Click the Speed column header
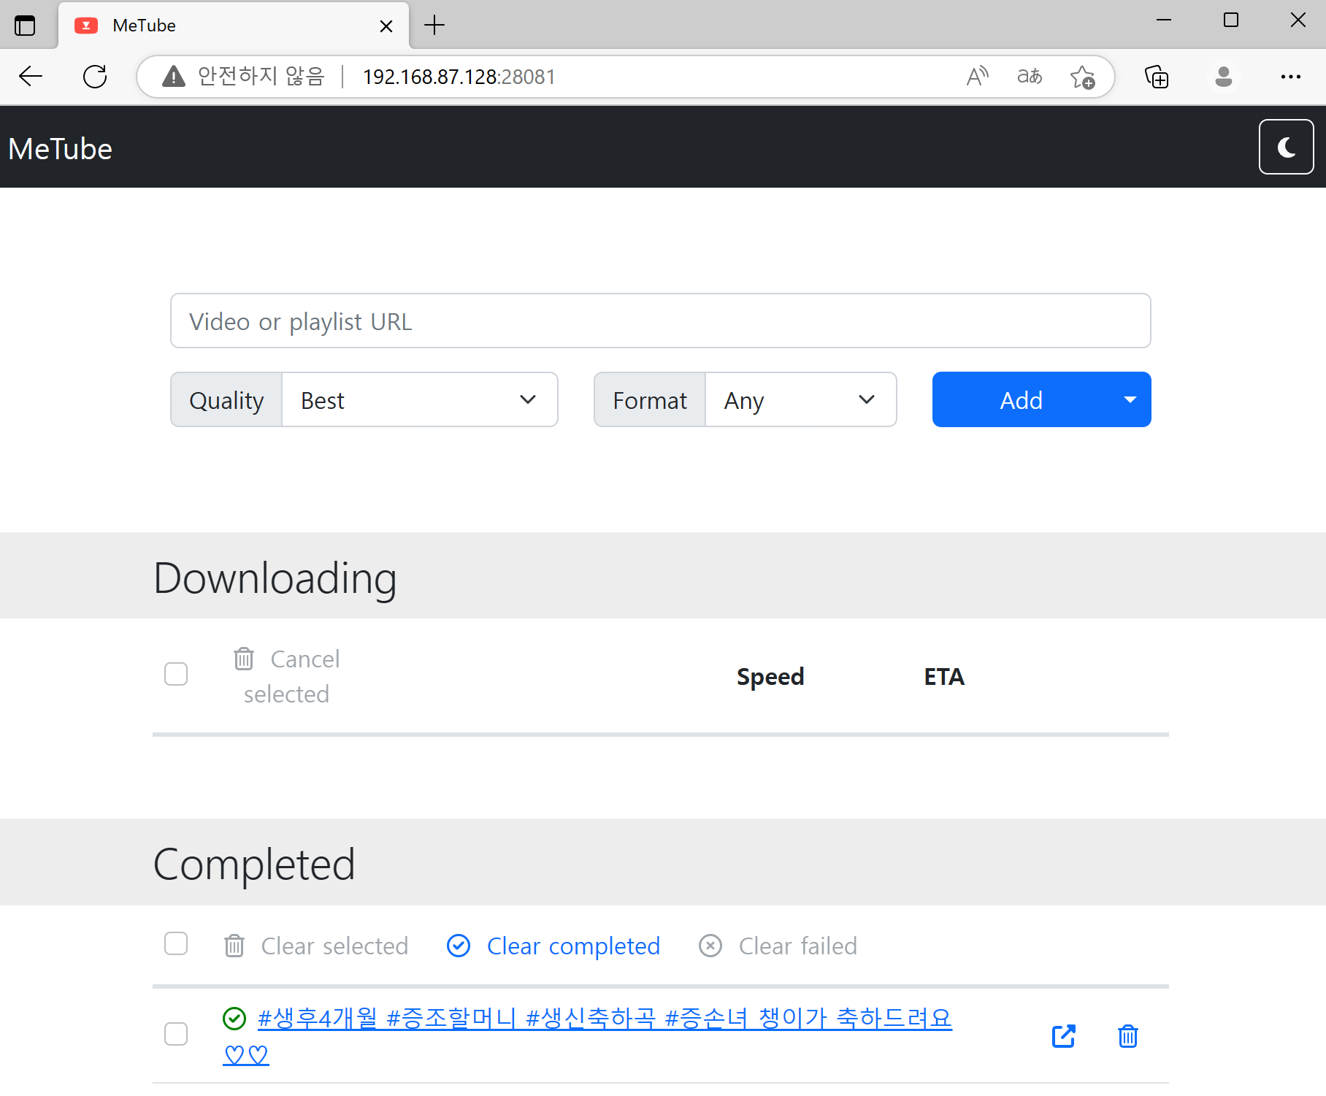Screen dimensions: 1326x1096 770,676
